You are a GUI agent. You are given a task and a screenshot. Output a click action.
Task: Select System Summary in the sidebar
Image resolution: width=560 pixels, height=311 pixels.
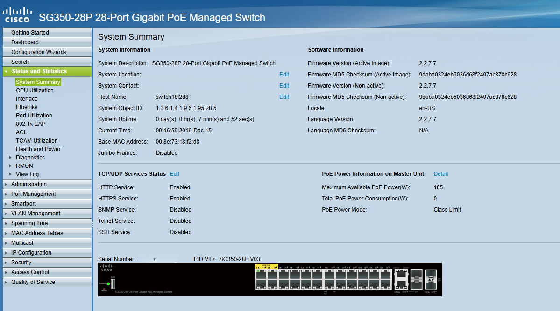coord(38,82)
